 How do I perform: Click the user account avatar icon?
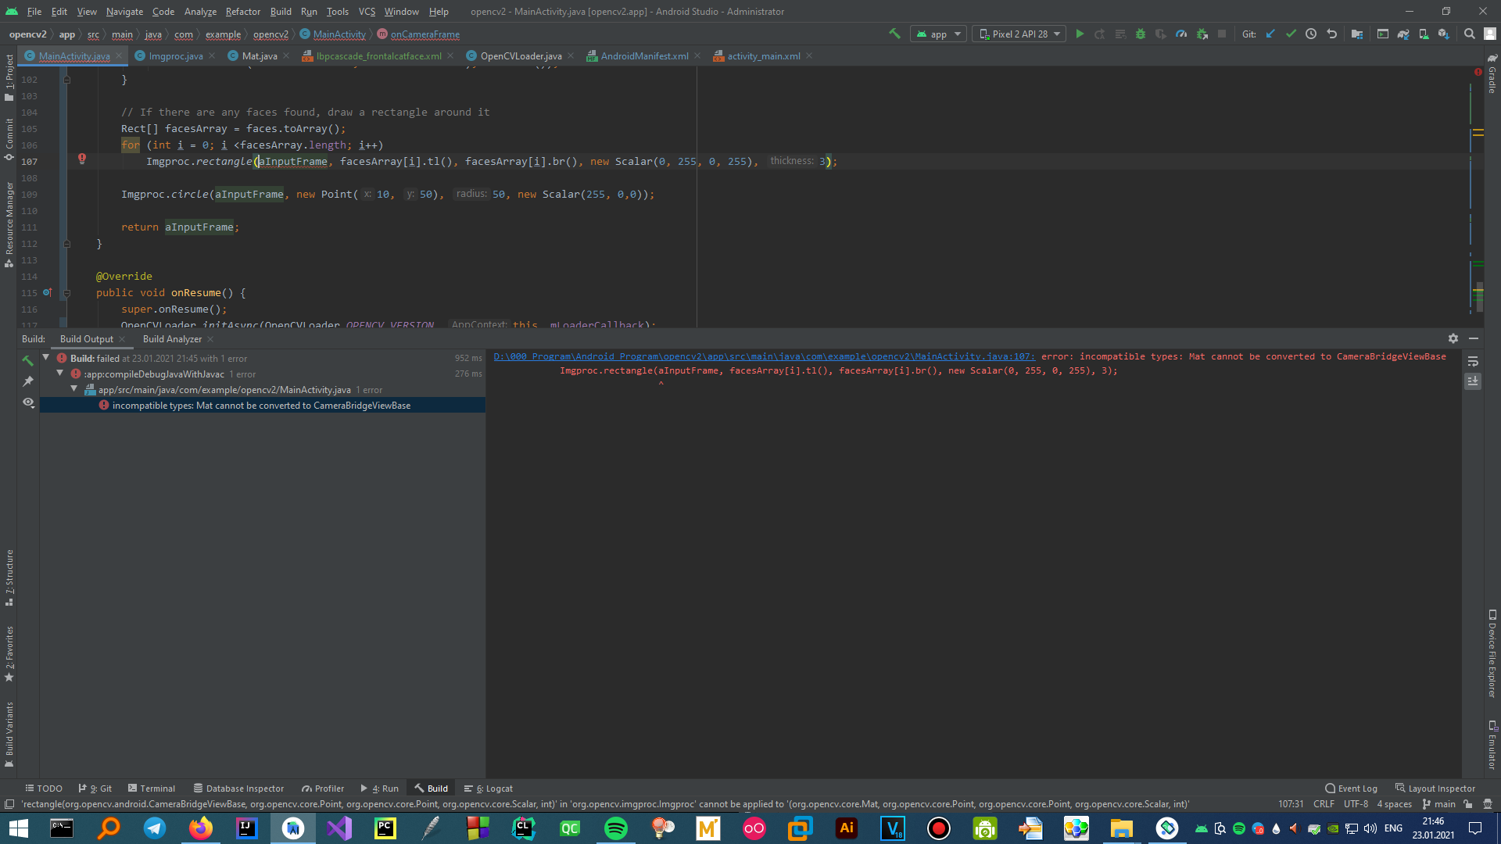(1490, 34)
